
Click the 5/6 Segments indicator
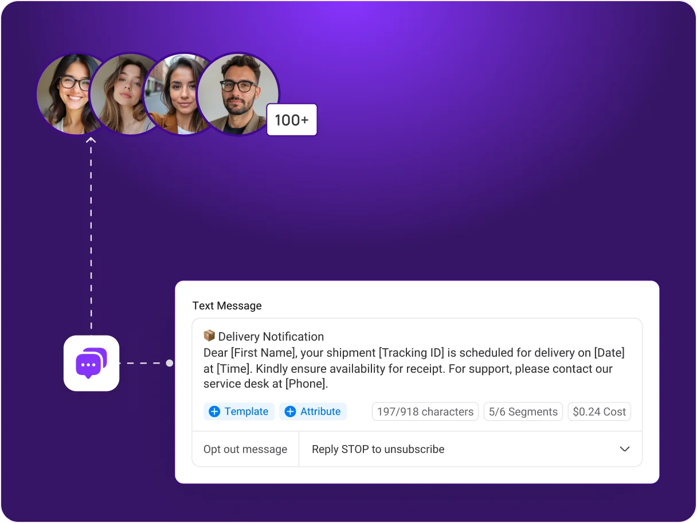[523, 412]
